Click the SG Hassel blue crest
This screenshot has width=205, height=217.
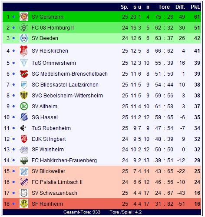click(24, 117)
